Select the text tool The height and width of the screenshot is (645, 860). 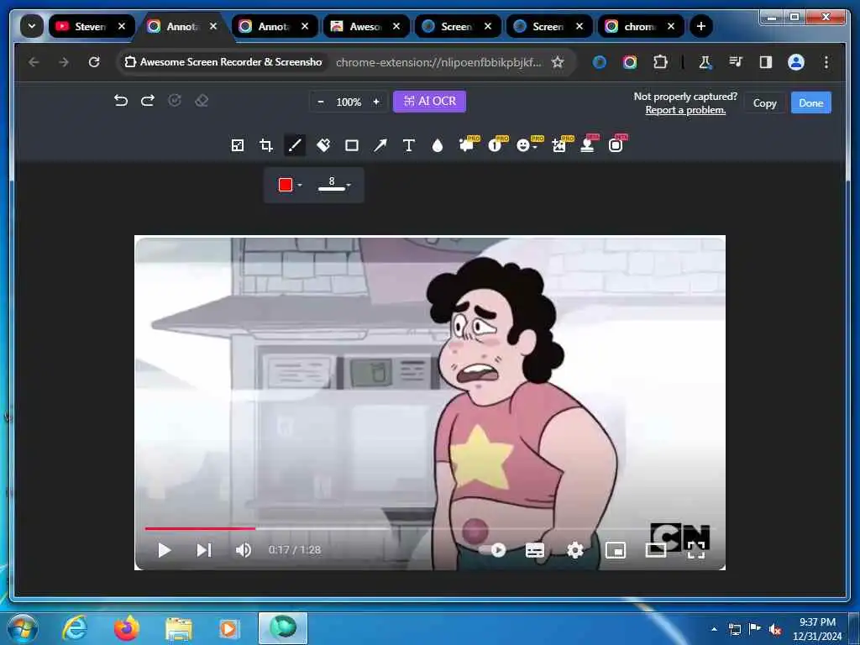point(409,145)
